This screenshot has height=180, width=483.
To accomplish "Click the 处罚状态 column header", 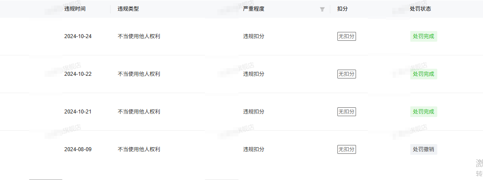I will (x=420, y=9).
